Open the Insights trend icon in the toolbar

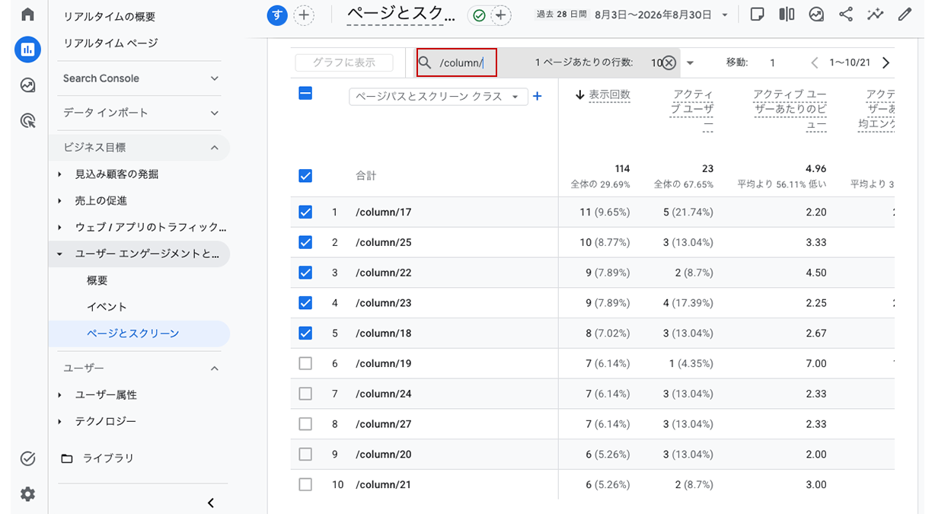pos(816,14)
